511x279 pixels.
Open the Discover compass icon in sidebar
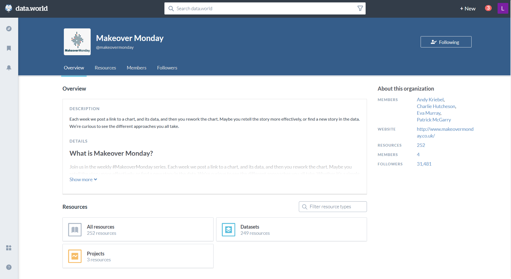[x=9, y=29]
